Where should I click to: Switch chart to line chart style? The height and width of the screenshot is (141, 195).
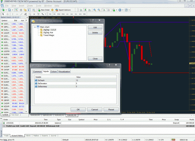pyautogui.click(x=90, y=10)
